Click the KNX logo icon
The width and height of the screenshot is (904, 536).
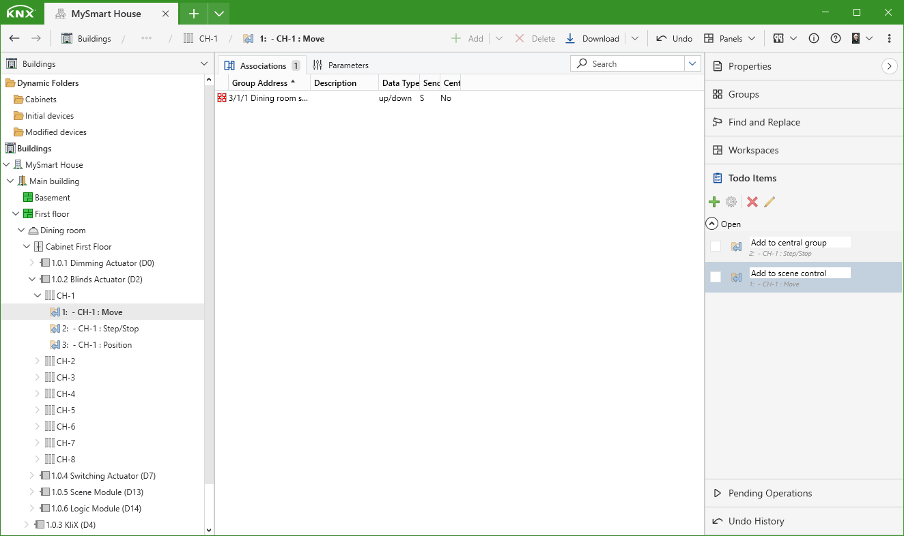(20, 12)
